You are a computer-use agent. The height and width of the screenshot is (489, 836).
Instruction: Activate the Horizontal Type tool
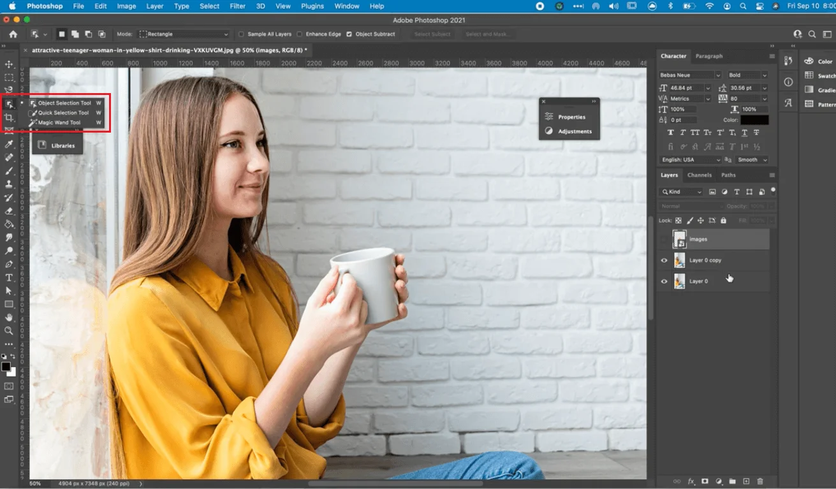[x=9, y=277]
